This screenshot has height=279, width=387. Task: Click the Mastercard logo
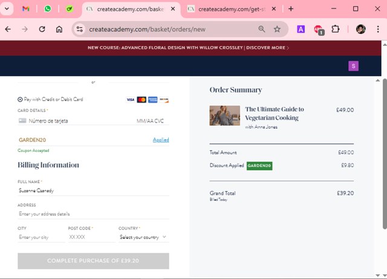141,100
